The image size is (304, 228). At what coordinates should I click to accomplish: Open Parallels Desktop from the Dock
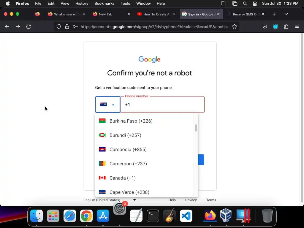click(x=243, y=216)
